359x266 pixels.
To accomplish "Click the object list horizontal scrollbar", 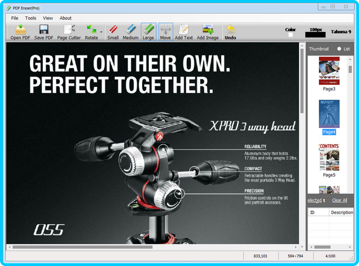I will click(x=322, y=247).
